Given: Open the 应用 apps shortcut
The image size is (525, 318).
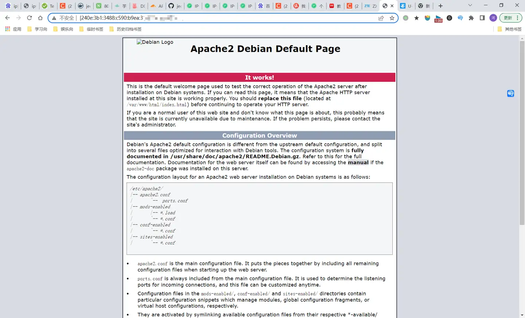Looking at the screenshot, I should [13, 29].
